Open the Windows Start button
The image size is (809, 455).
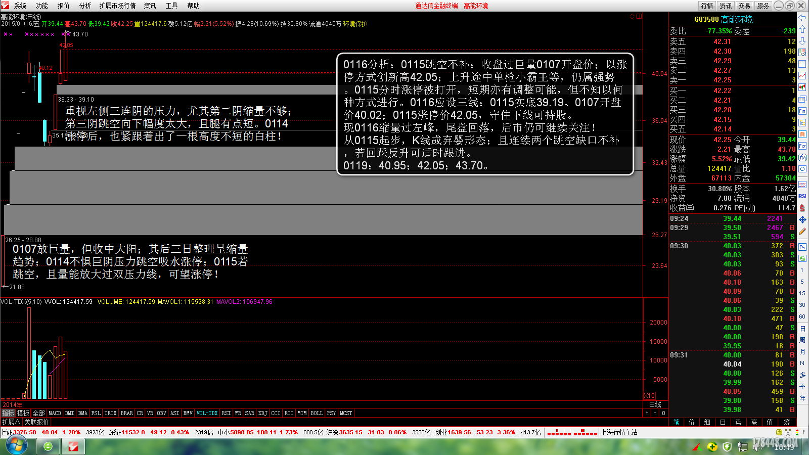click(x=16, y=446)
